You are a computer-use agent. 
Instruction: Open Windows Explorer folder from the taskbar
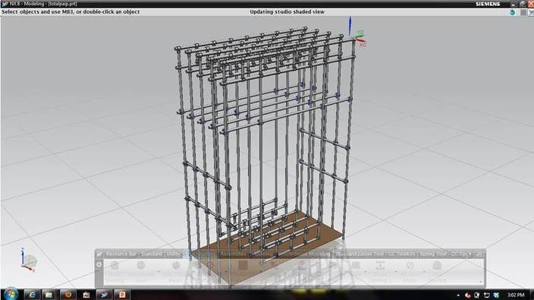coord(49,295)
